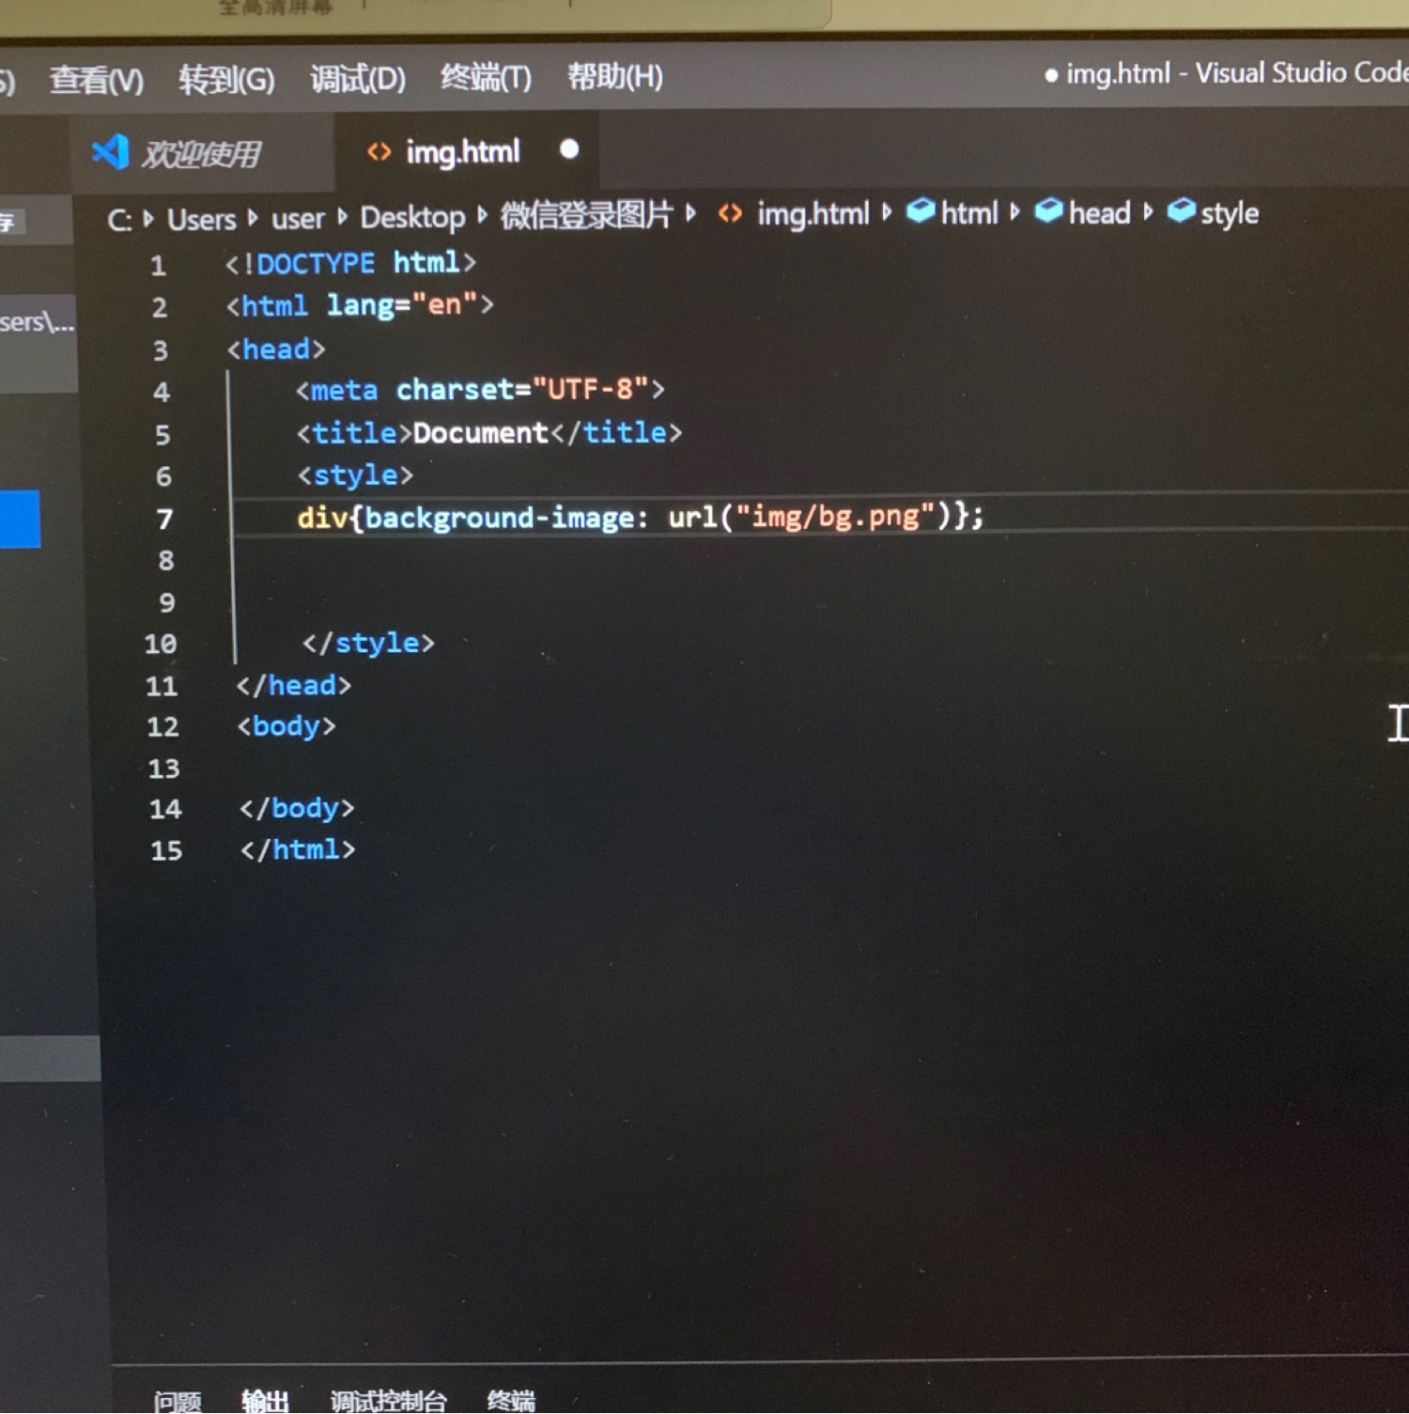
Task: Click the HTML file icon in the breadcrumb
Action: coord(730,214)
